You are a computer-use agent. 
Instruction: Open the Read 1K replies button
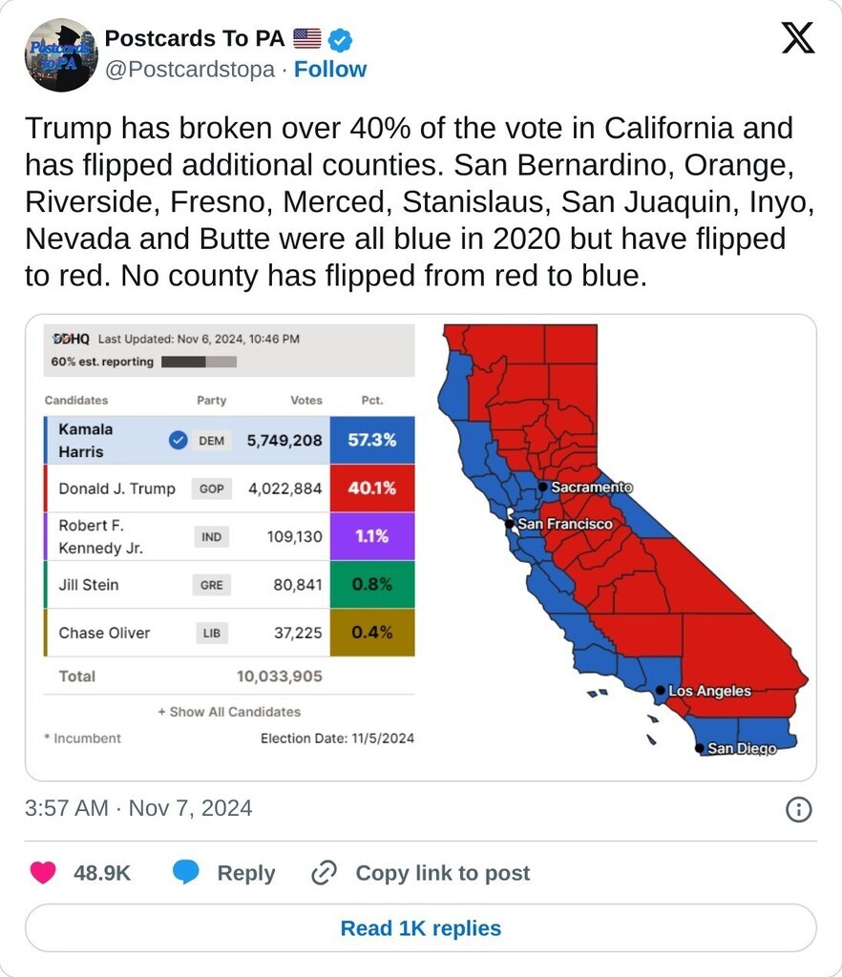[x=420, y=928]
